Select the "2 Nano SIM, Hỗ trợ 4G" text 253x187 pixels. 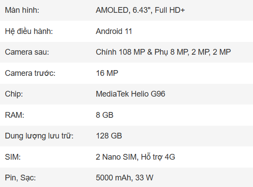coord(135,157)
